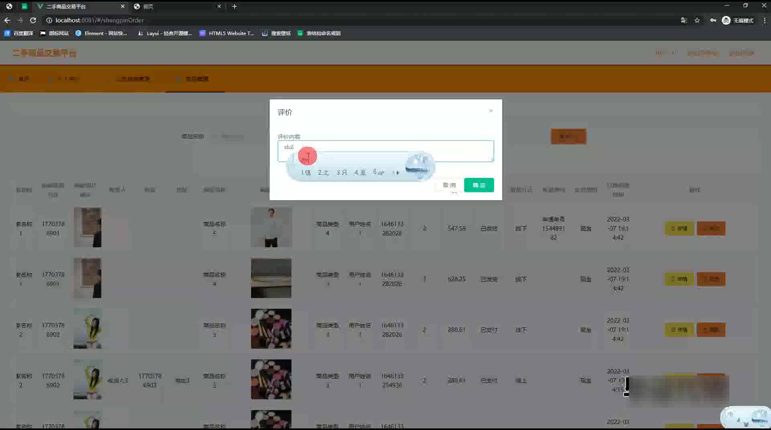Open the 搜索壁纸 bookmark

[x=276, y=33]
